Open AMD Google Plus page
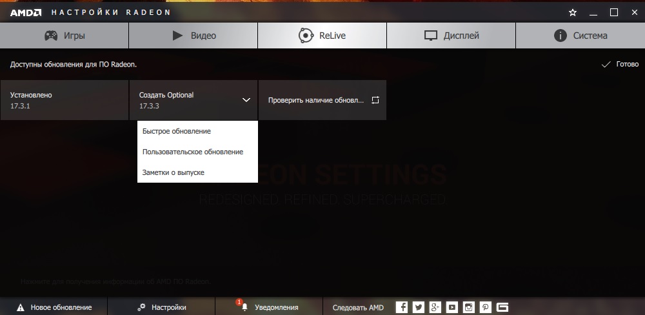 point(435,307)
